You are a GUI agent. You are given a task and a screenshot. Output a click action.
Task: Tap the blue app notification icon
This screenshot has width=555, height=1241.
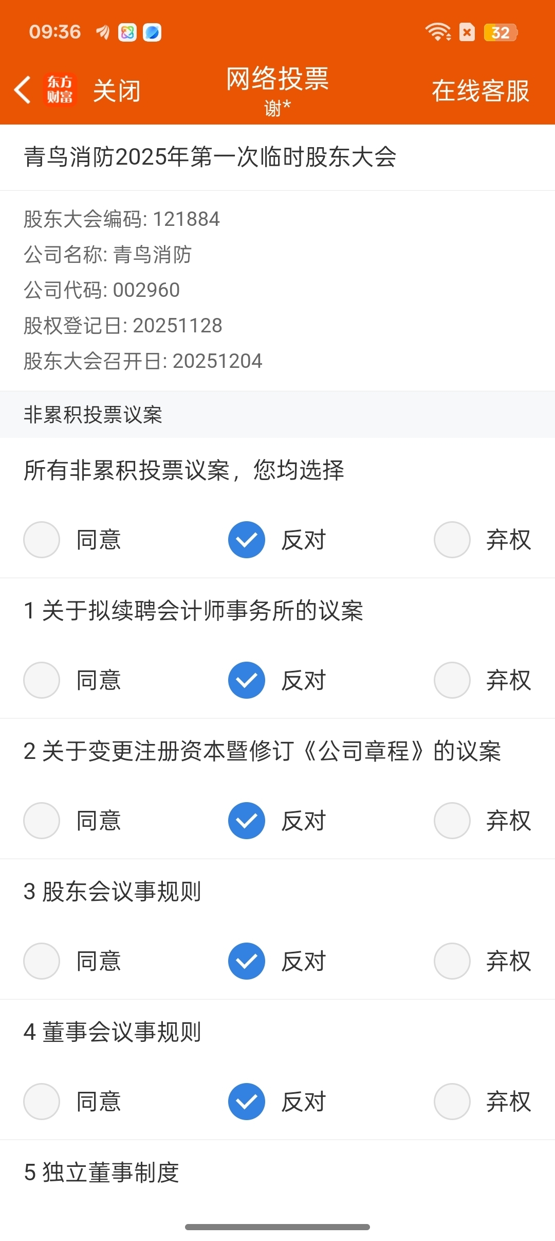coord(152,32)
